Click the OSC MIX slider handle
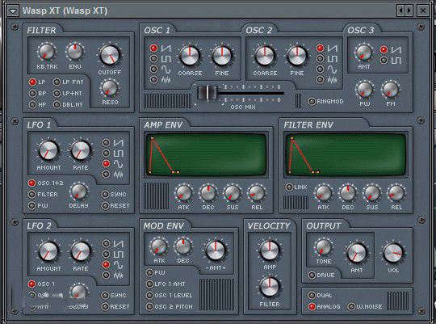 click(x=208, y=93)
